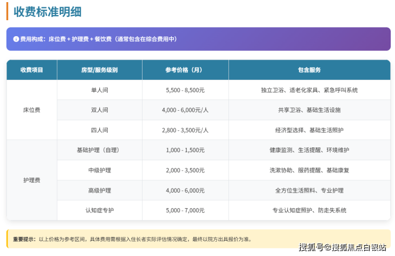
Task: Select the 床位费 category cell
Action: (x=31, y=110)
